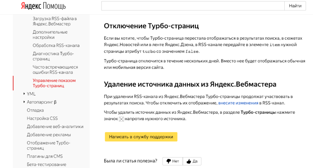Select Управление показом Турбо-страниц item
The image size is (313, 168).
[54, 83]
